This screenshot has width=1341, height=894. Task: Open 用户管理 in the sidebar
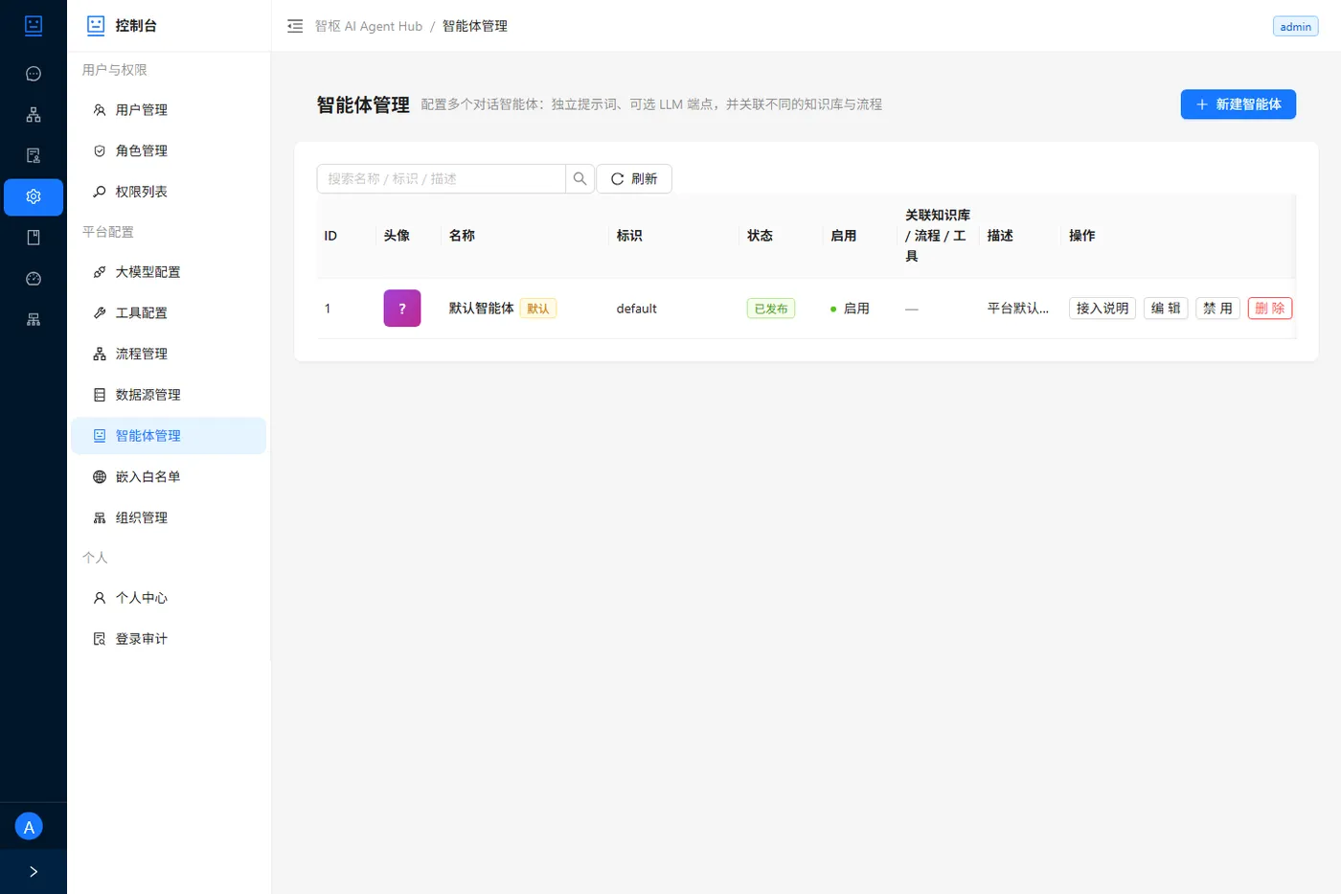pos(169,110)
